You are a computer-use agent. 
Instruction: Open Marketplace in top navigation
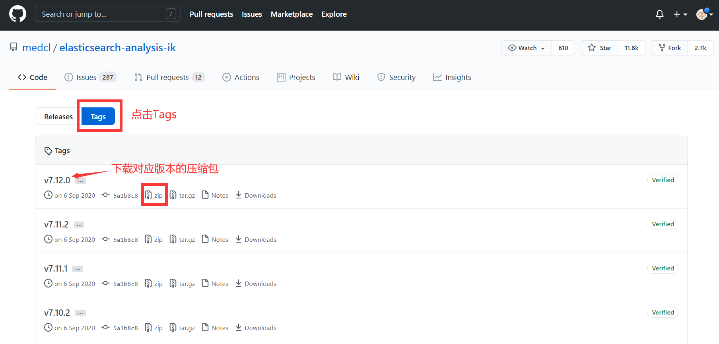[291, 14]
